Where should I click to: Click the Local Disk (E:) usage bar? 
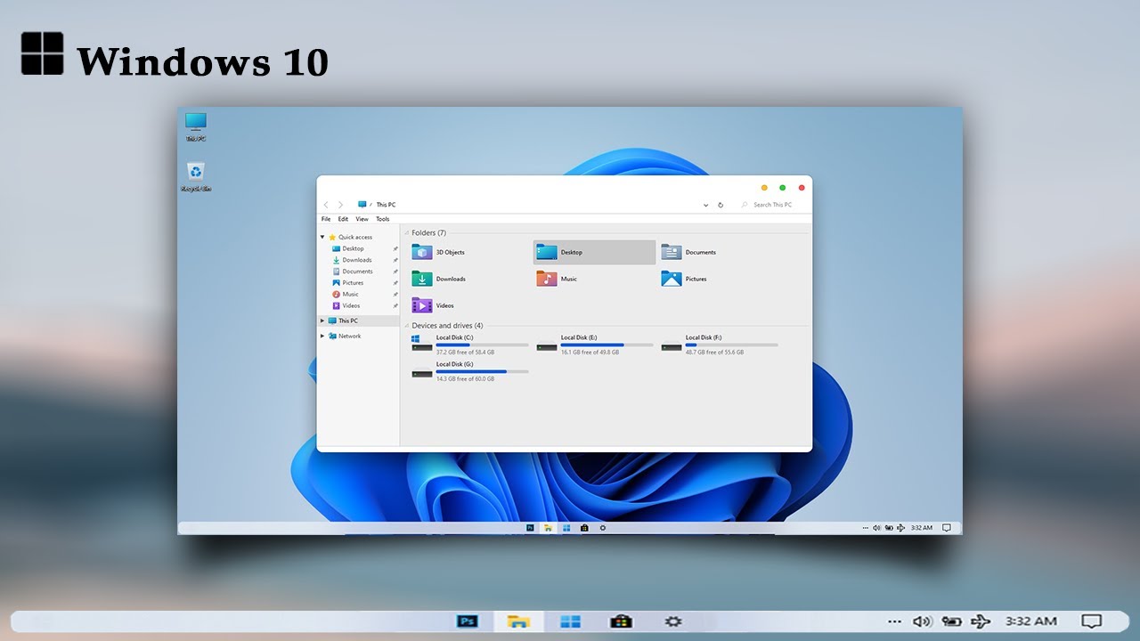[x=607, y=345]
